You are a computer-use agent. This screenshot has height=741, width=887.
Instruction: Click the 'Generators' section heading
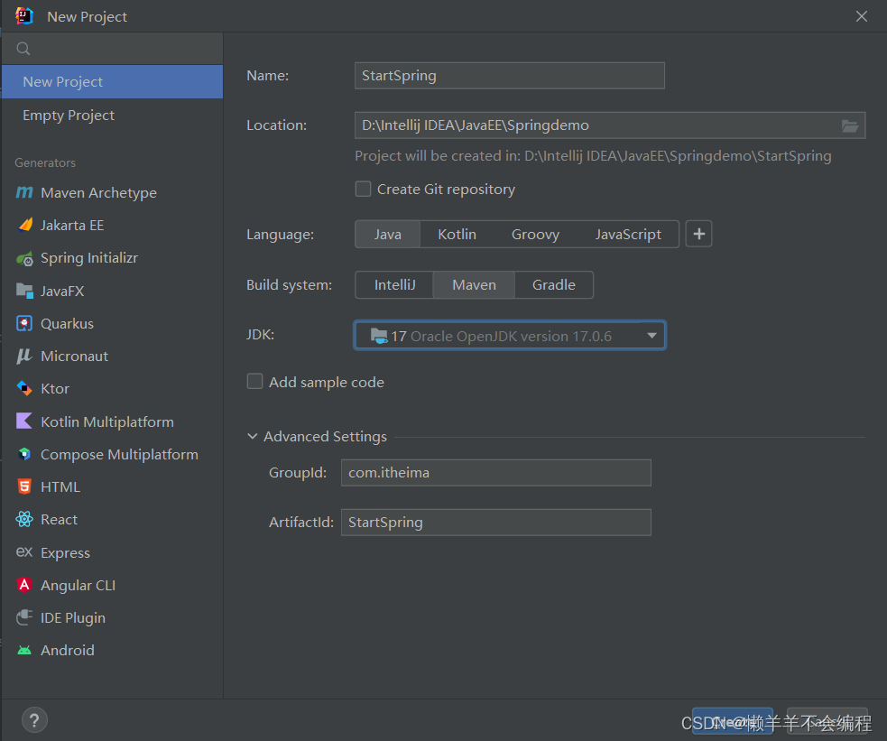[45, 162]
